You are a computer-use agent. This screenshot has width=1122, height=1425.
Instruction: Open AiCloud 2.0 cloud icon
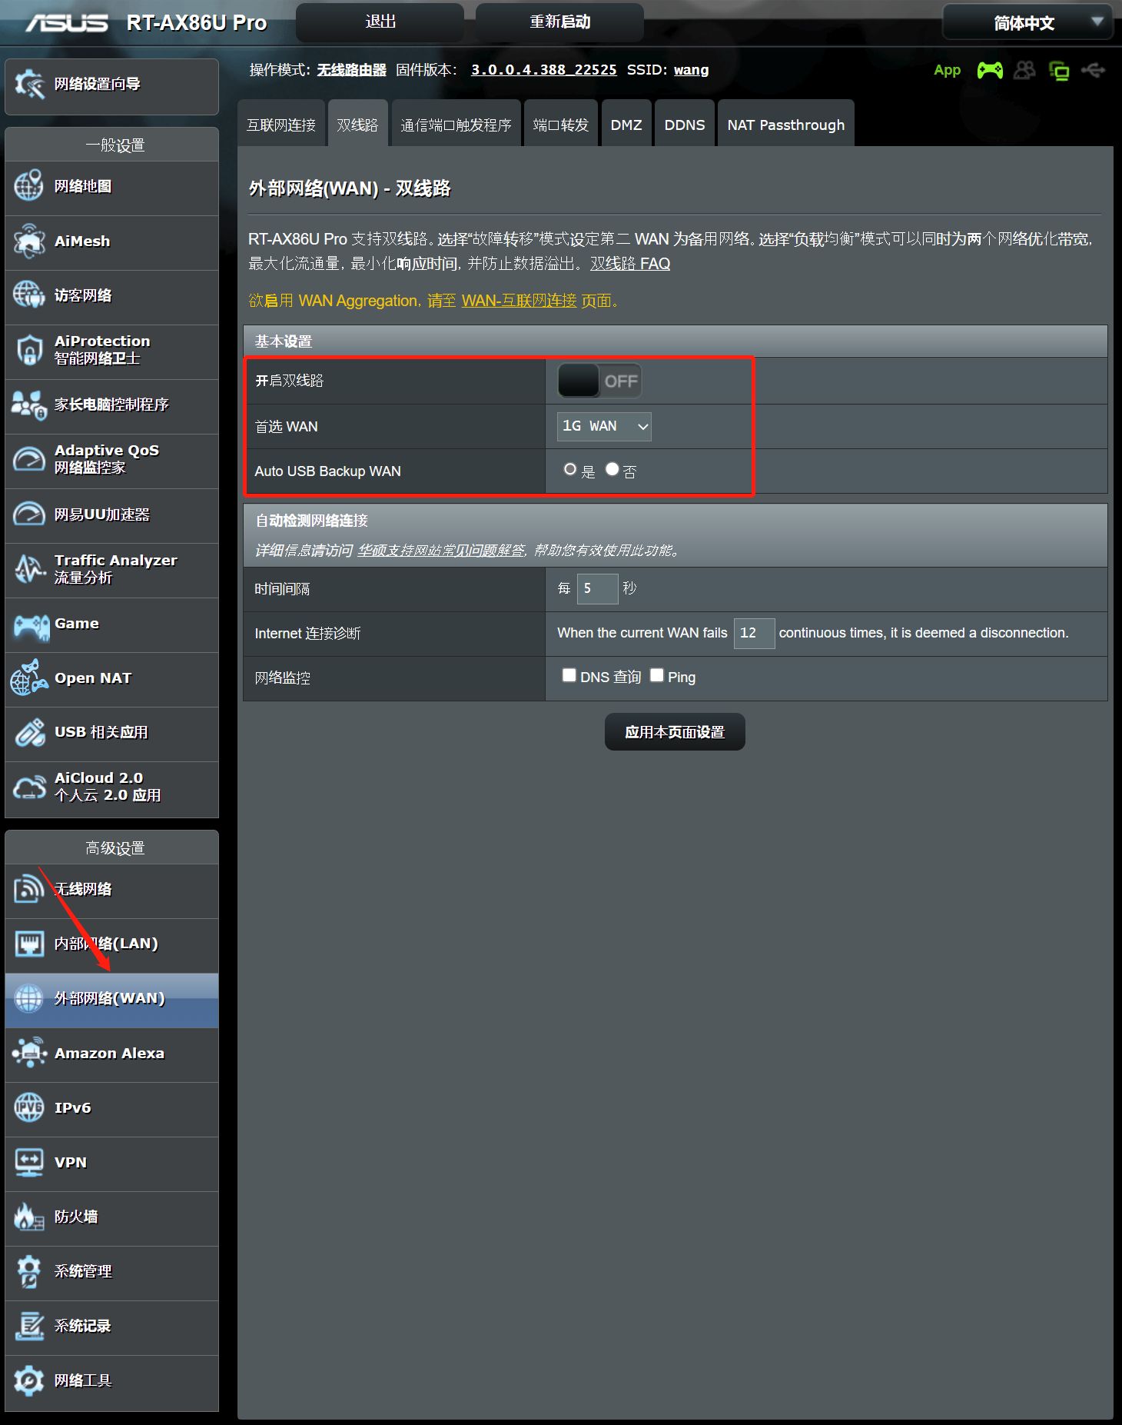tap(29, 787)
